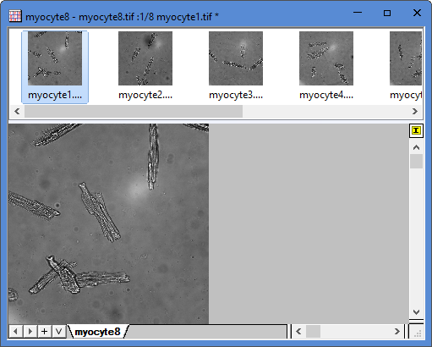
Task: Click the vertical scrollbar down arrow
Action: pyautogui.click(x=416, y=312)
